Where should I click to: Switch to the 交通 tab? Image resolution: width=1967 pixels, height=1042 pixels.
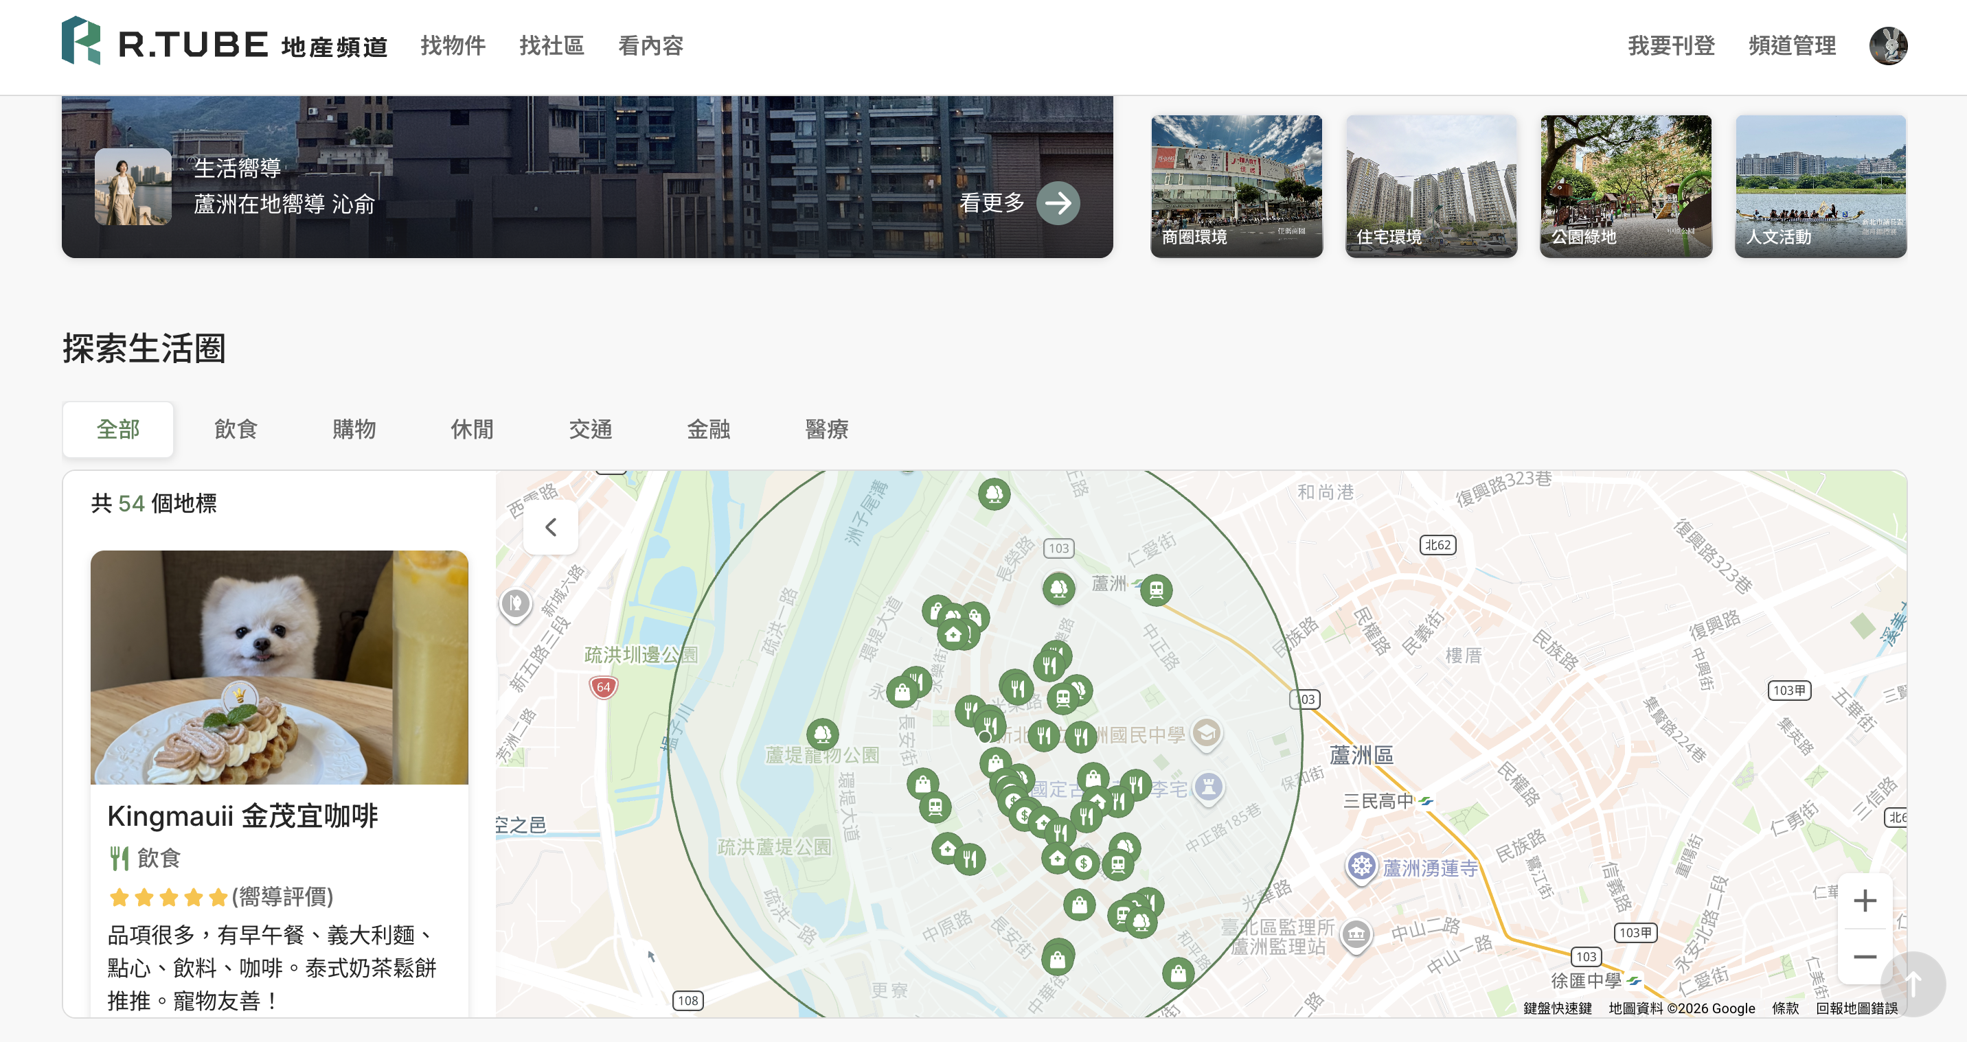click(x=590, y=429)
